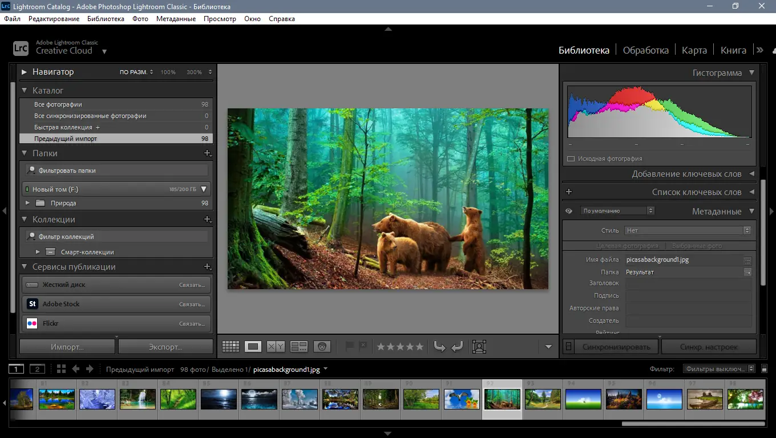
Task: Open the По умолчанию metadata view dropdown
Action: tap(616, 210)
